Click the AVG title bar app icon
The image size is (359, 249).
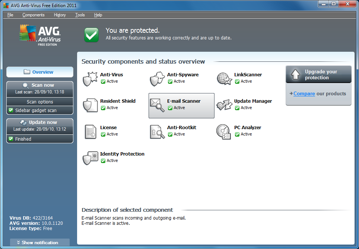pos(6,5)
